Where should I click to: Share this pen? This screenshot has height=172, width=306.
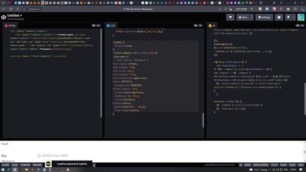[301, 165]
